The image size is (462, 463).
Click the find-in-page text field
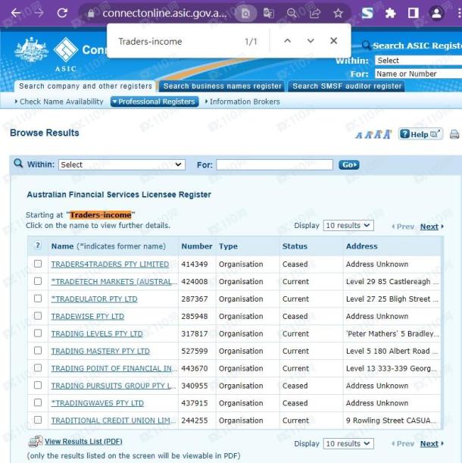(x=177, y=42)
